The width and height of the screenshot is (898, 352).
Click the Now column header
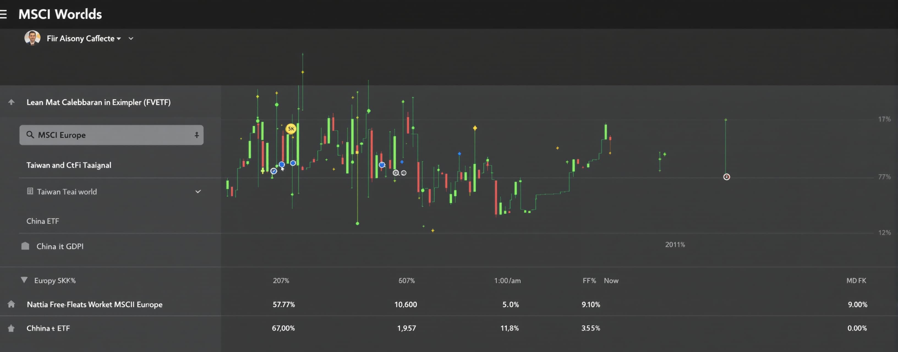click(x=611, y=280)
